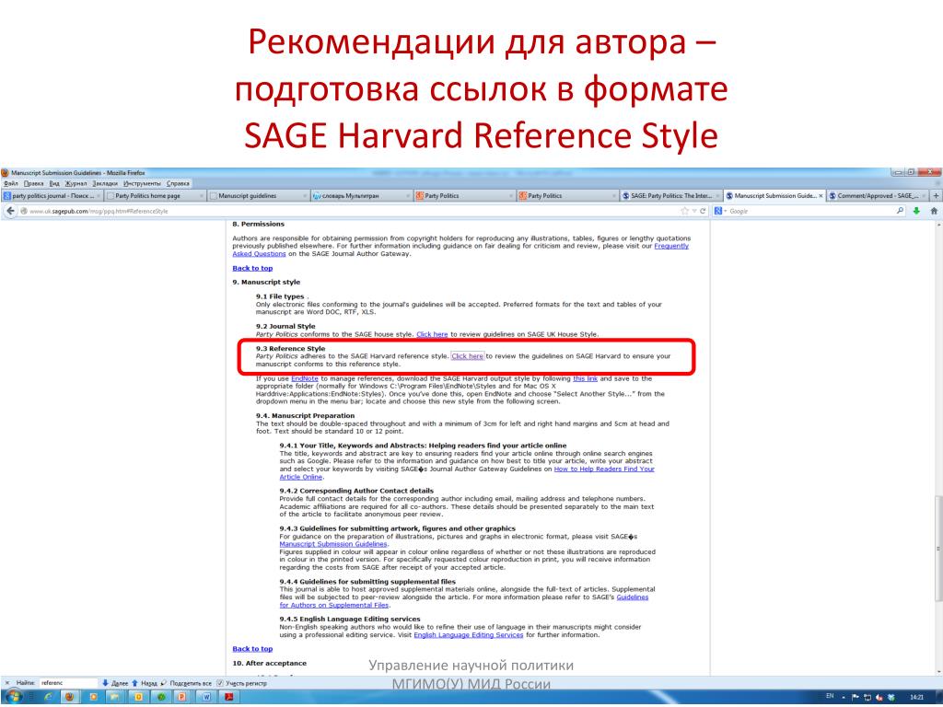
Task: Select the '10. After acceptance' heading
Action: [x=270, y=663]
